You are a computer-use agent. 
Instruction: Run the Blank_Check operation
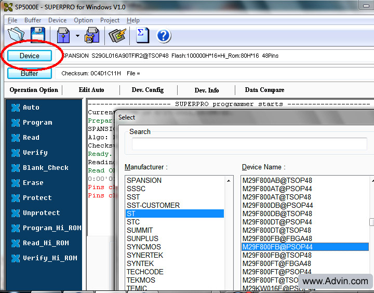[x=39, y=168]
